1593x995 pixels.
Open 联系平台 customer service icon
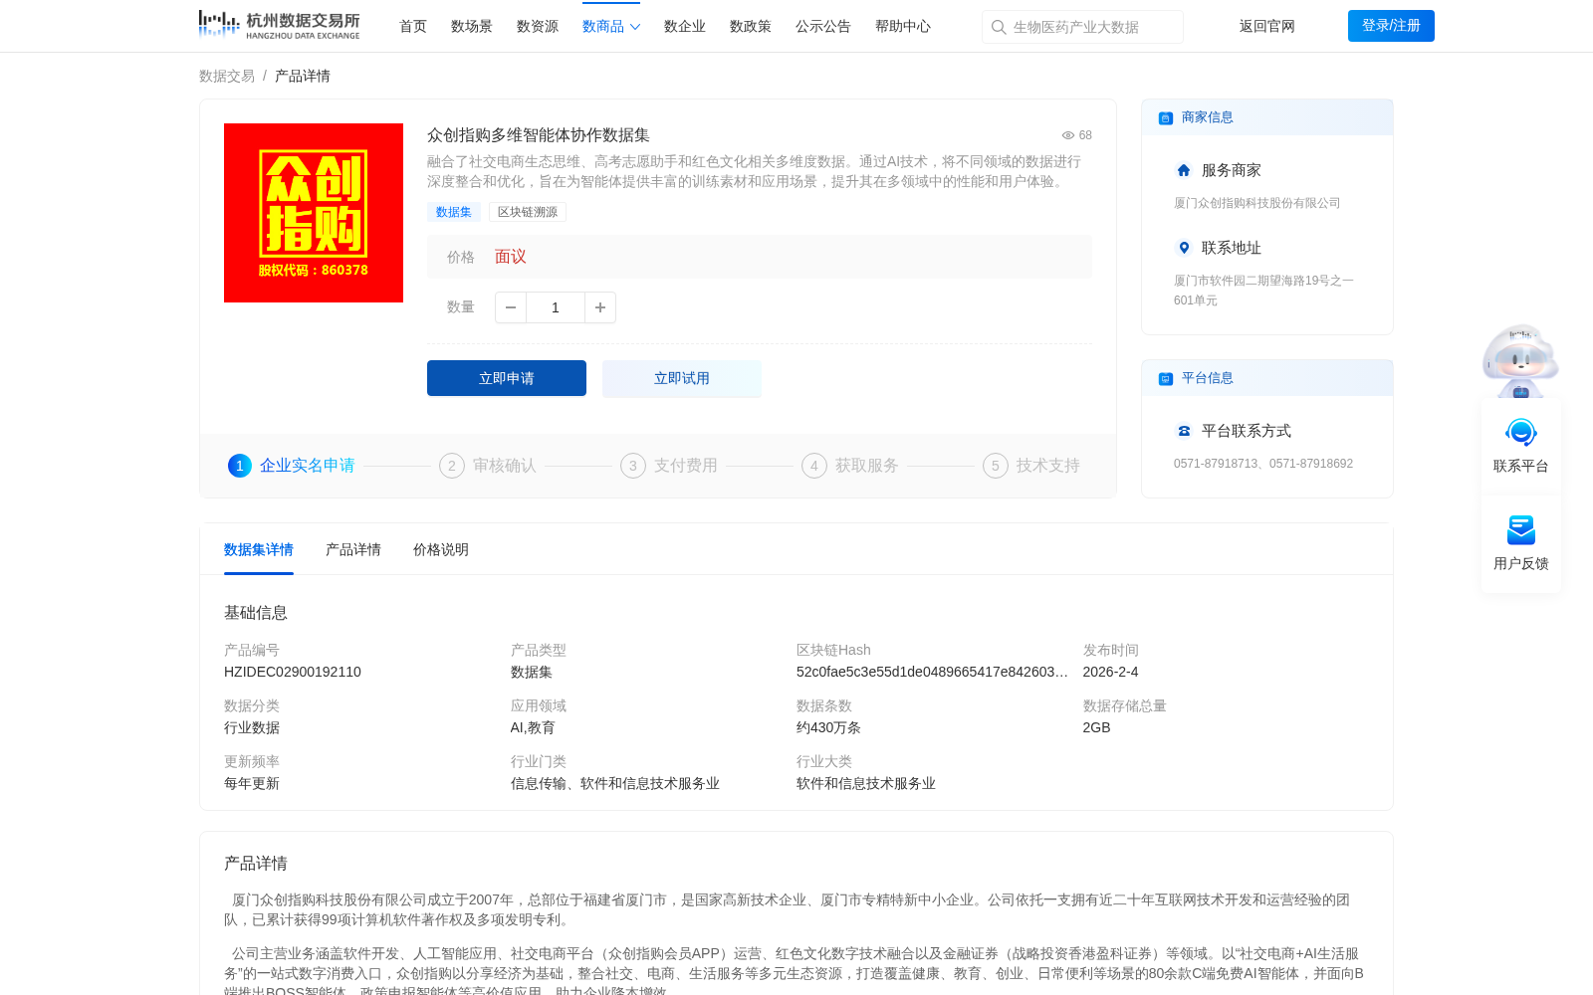pos(1521,433)
